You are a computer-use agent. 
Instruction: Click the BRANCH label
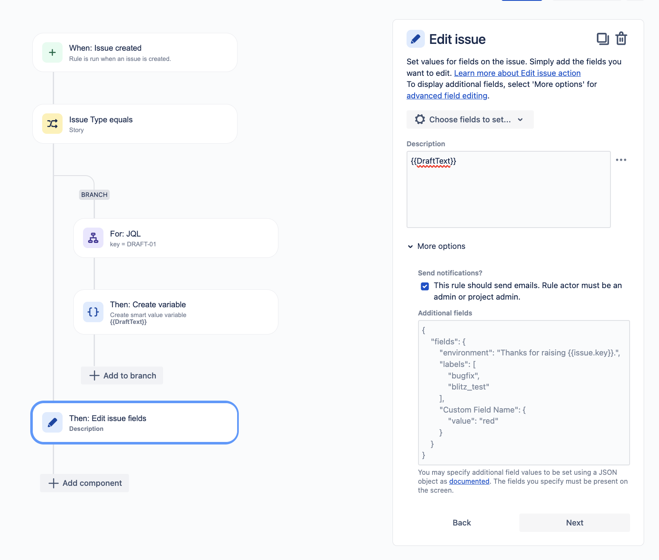pos(95,195)
